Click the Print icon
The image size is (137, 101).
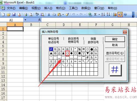click(25, 15)
